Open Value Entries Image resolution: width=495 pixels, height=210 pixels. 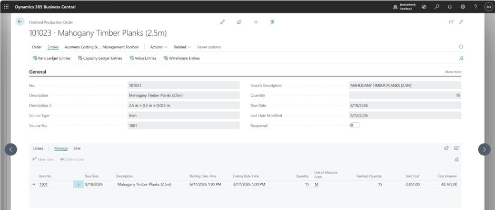pyautogui.click(x=143, y=58)
